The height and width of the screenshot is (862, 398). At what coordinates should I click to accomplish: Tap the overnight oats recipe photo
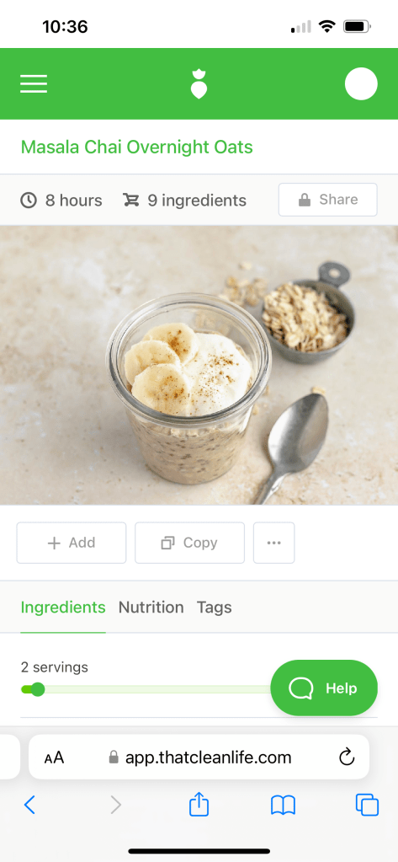pyautogui.click(x=199, y=365)
